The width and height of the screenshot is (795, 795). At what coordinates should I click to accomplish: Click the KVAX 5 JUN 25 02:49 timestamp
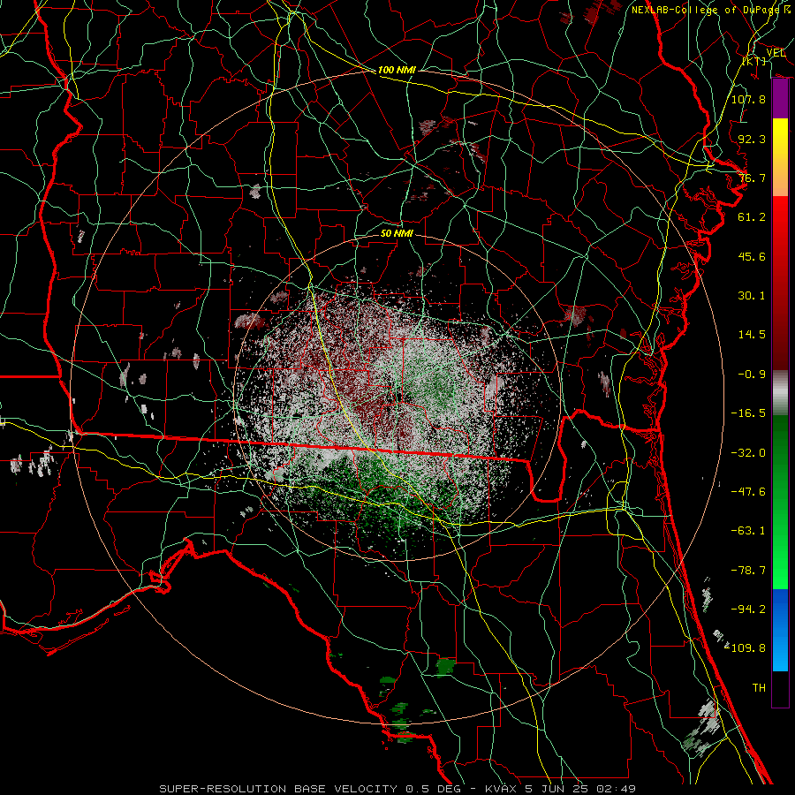[x=561, y=789]
